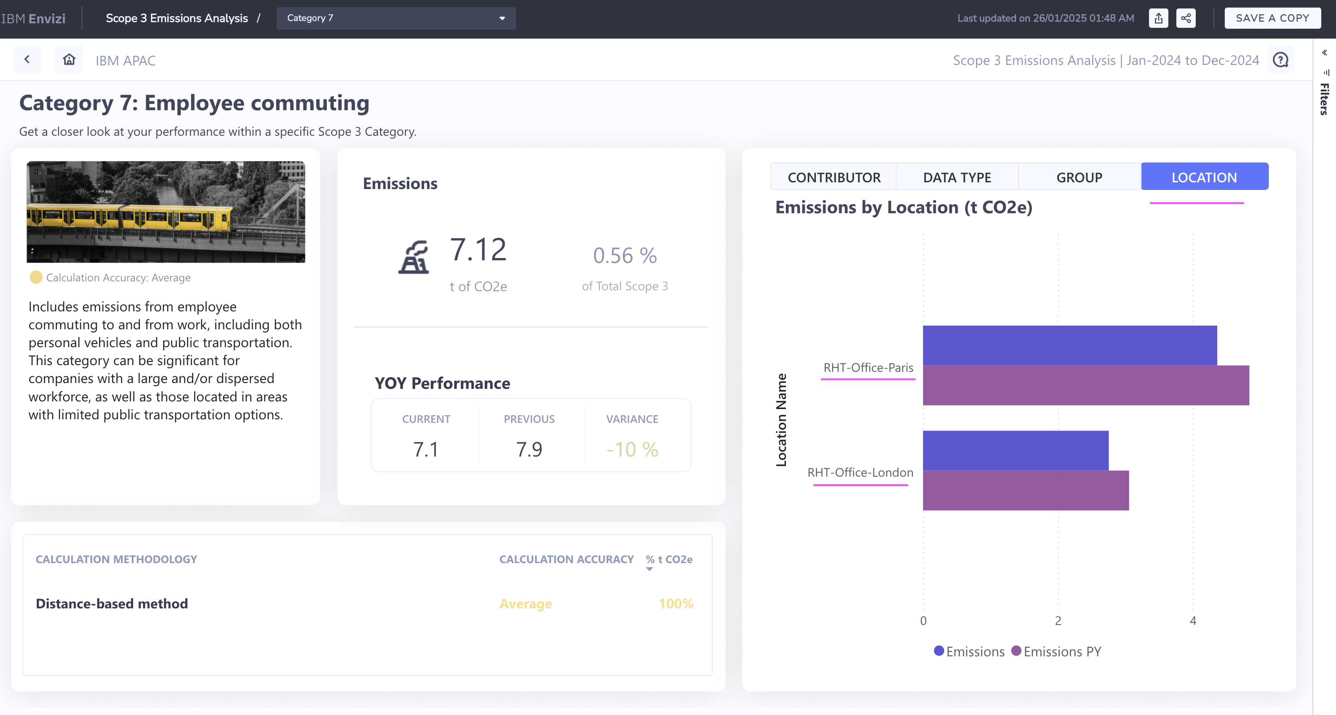Viewport: 1336px width, 715px height.
Task: Go to the home dashboard icon
Action: point(69,60)
